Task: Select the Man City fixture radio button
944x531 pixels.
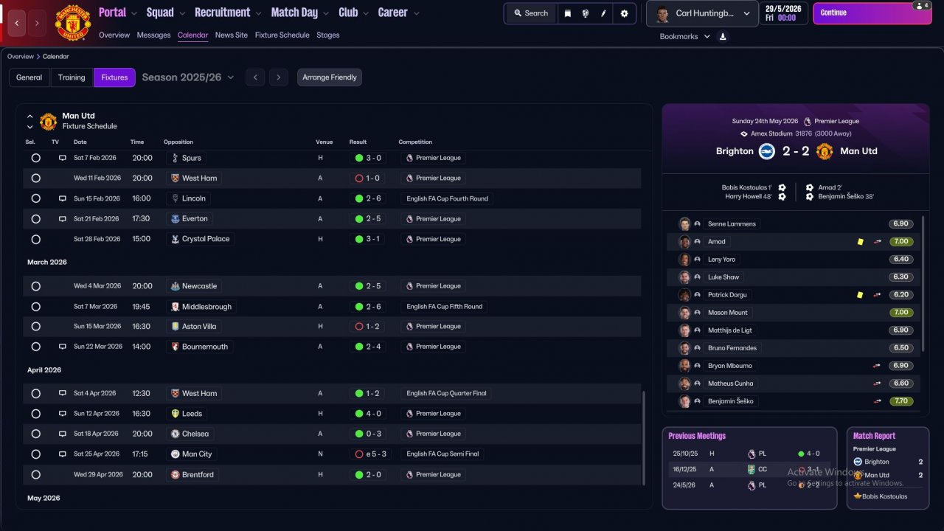Action: (35, 454)
